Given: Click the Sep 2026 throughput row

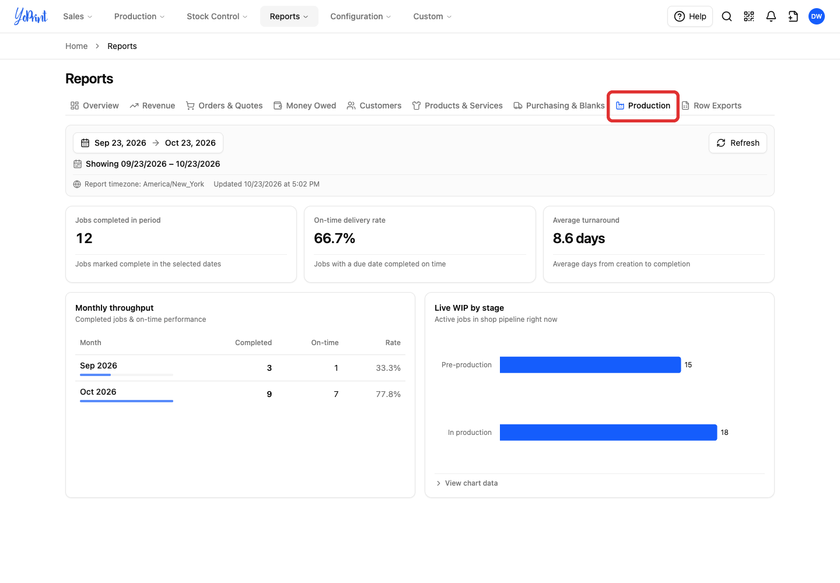Looking at the screenshot, I should [x=240, y=368].
